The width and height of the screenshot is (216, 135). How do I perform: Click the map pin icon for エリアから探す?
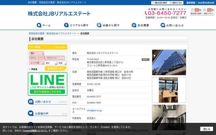pos(66,25)
